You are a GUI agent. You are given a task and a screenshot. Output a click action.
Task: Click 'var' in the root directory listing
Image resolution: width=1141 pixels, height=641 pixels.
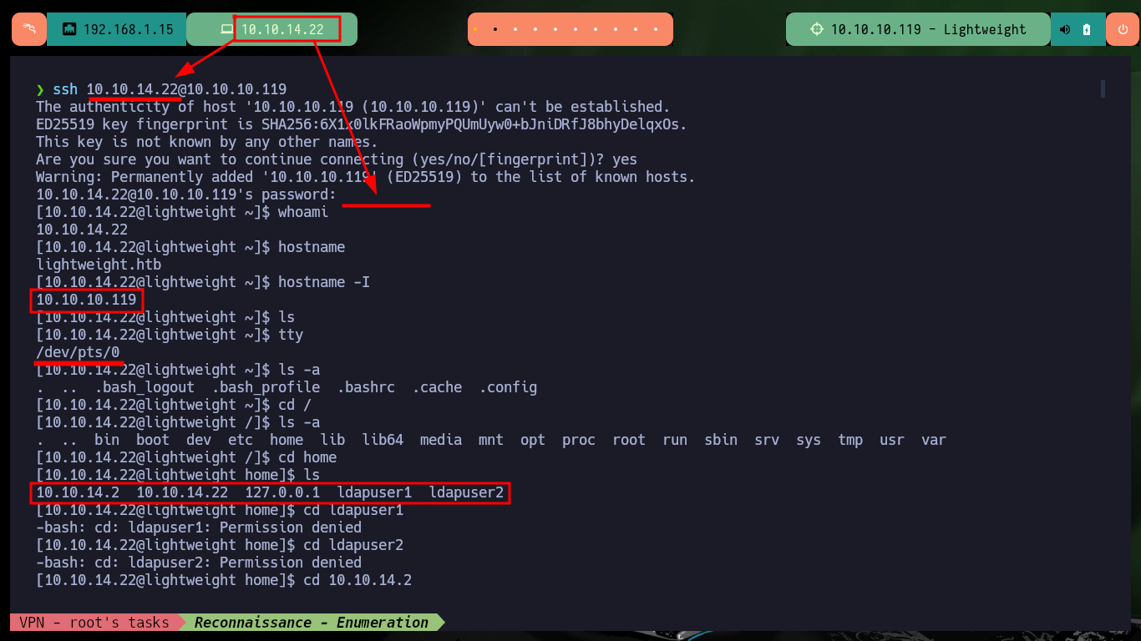(934, 440)
